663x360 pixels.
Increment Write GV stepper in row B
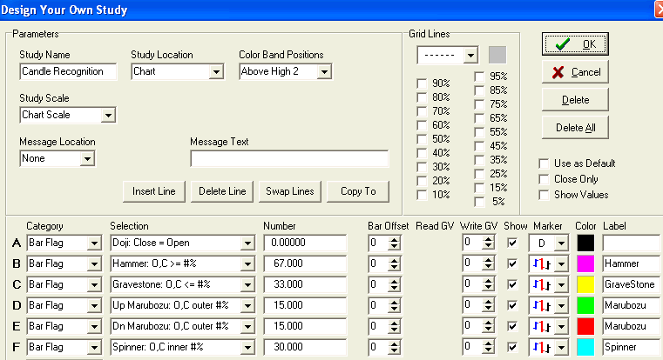tap(487, 260)
